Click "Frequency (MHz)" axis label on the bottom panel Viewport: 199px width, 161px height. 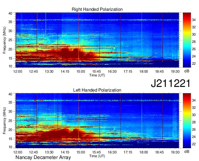pyautogui.click(x=4, y=121)
